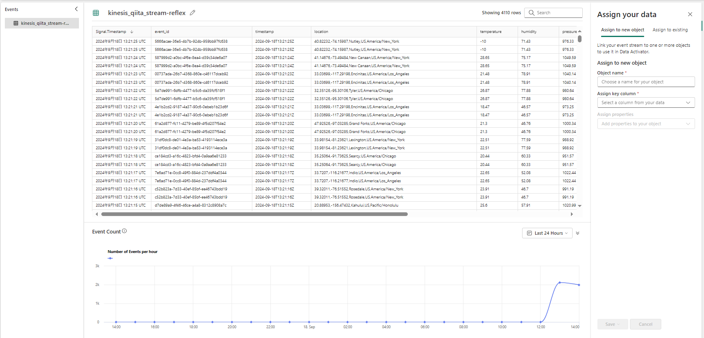Screen dimensions: 704x338
Task: Select the kinesis_qiita_stream-r... table icon in Events list
Action: point(16,23)
